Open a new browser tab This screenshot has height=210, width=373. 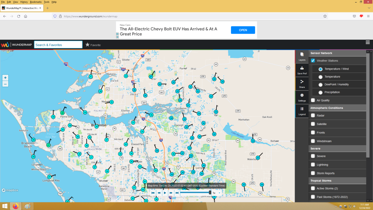coord(47,8)
